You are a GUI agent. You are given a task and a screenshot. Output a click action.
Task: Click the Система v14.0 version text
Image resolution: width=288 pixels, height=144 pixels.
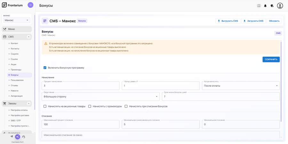click(18, 142)
